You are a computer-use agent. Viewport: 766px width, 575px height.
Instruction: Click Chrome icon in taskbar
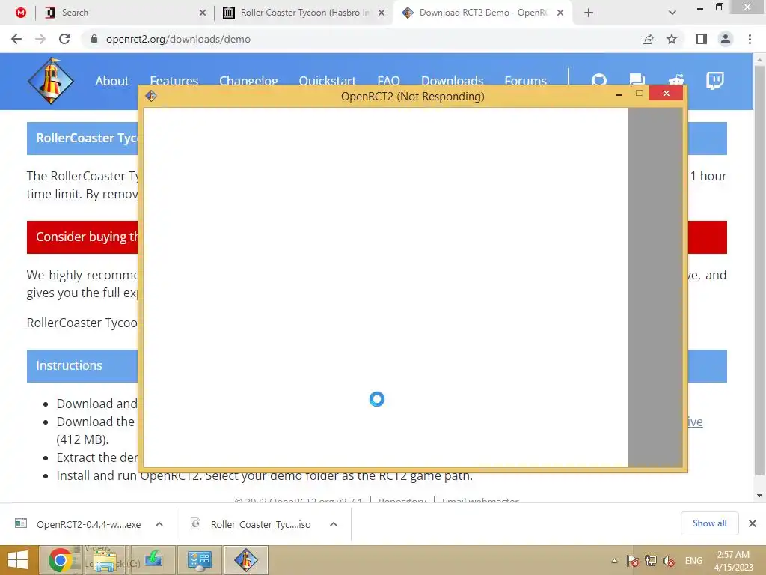tap(60, 560)
